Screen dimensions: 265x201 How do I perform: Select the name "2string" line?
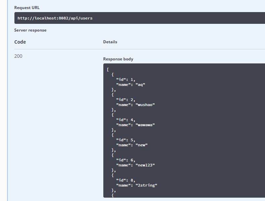(x=137, y=185)
